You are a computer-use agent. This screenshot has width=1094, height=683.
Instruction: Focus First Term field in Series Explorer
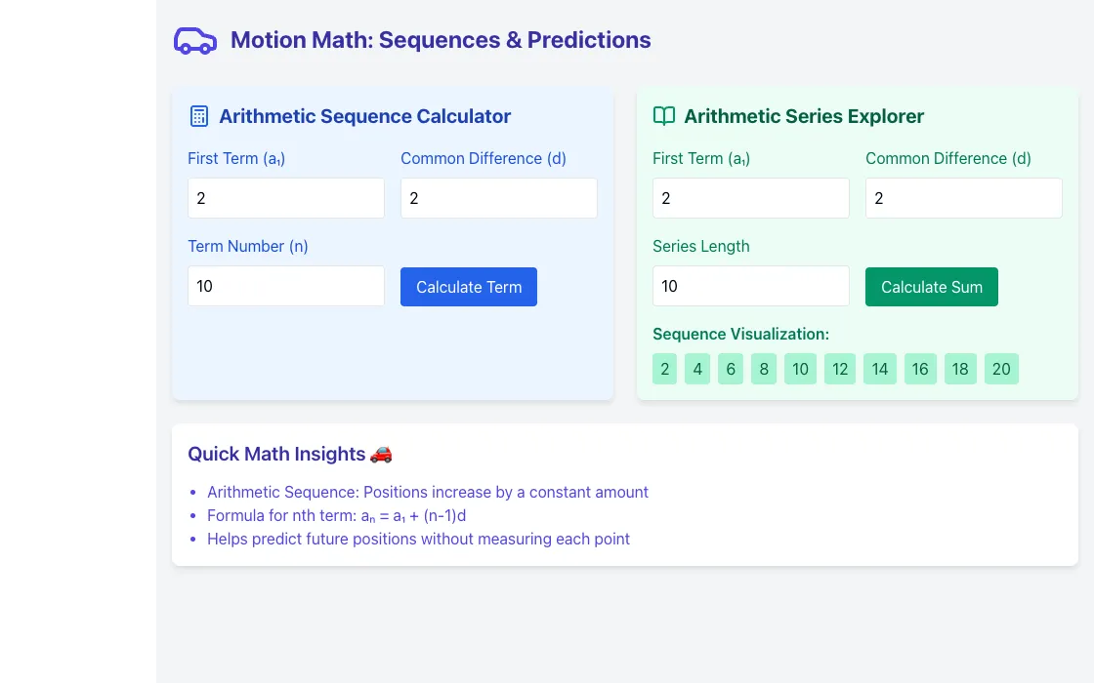point(751,199)
